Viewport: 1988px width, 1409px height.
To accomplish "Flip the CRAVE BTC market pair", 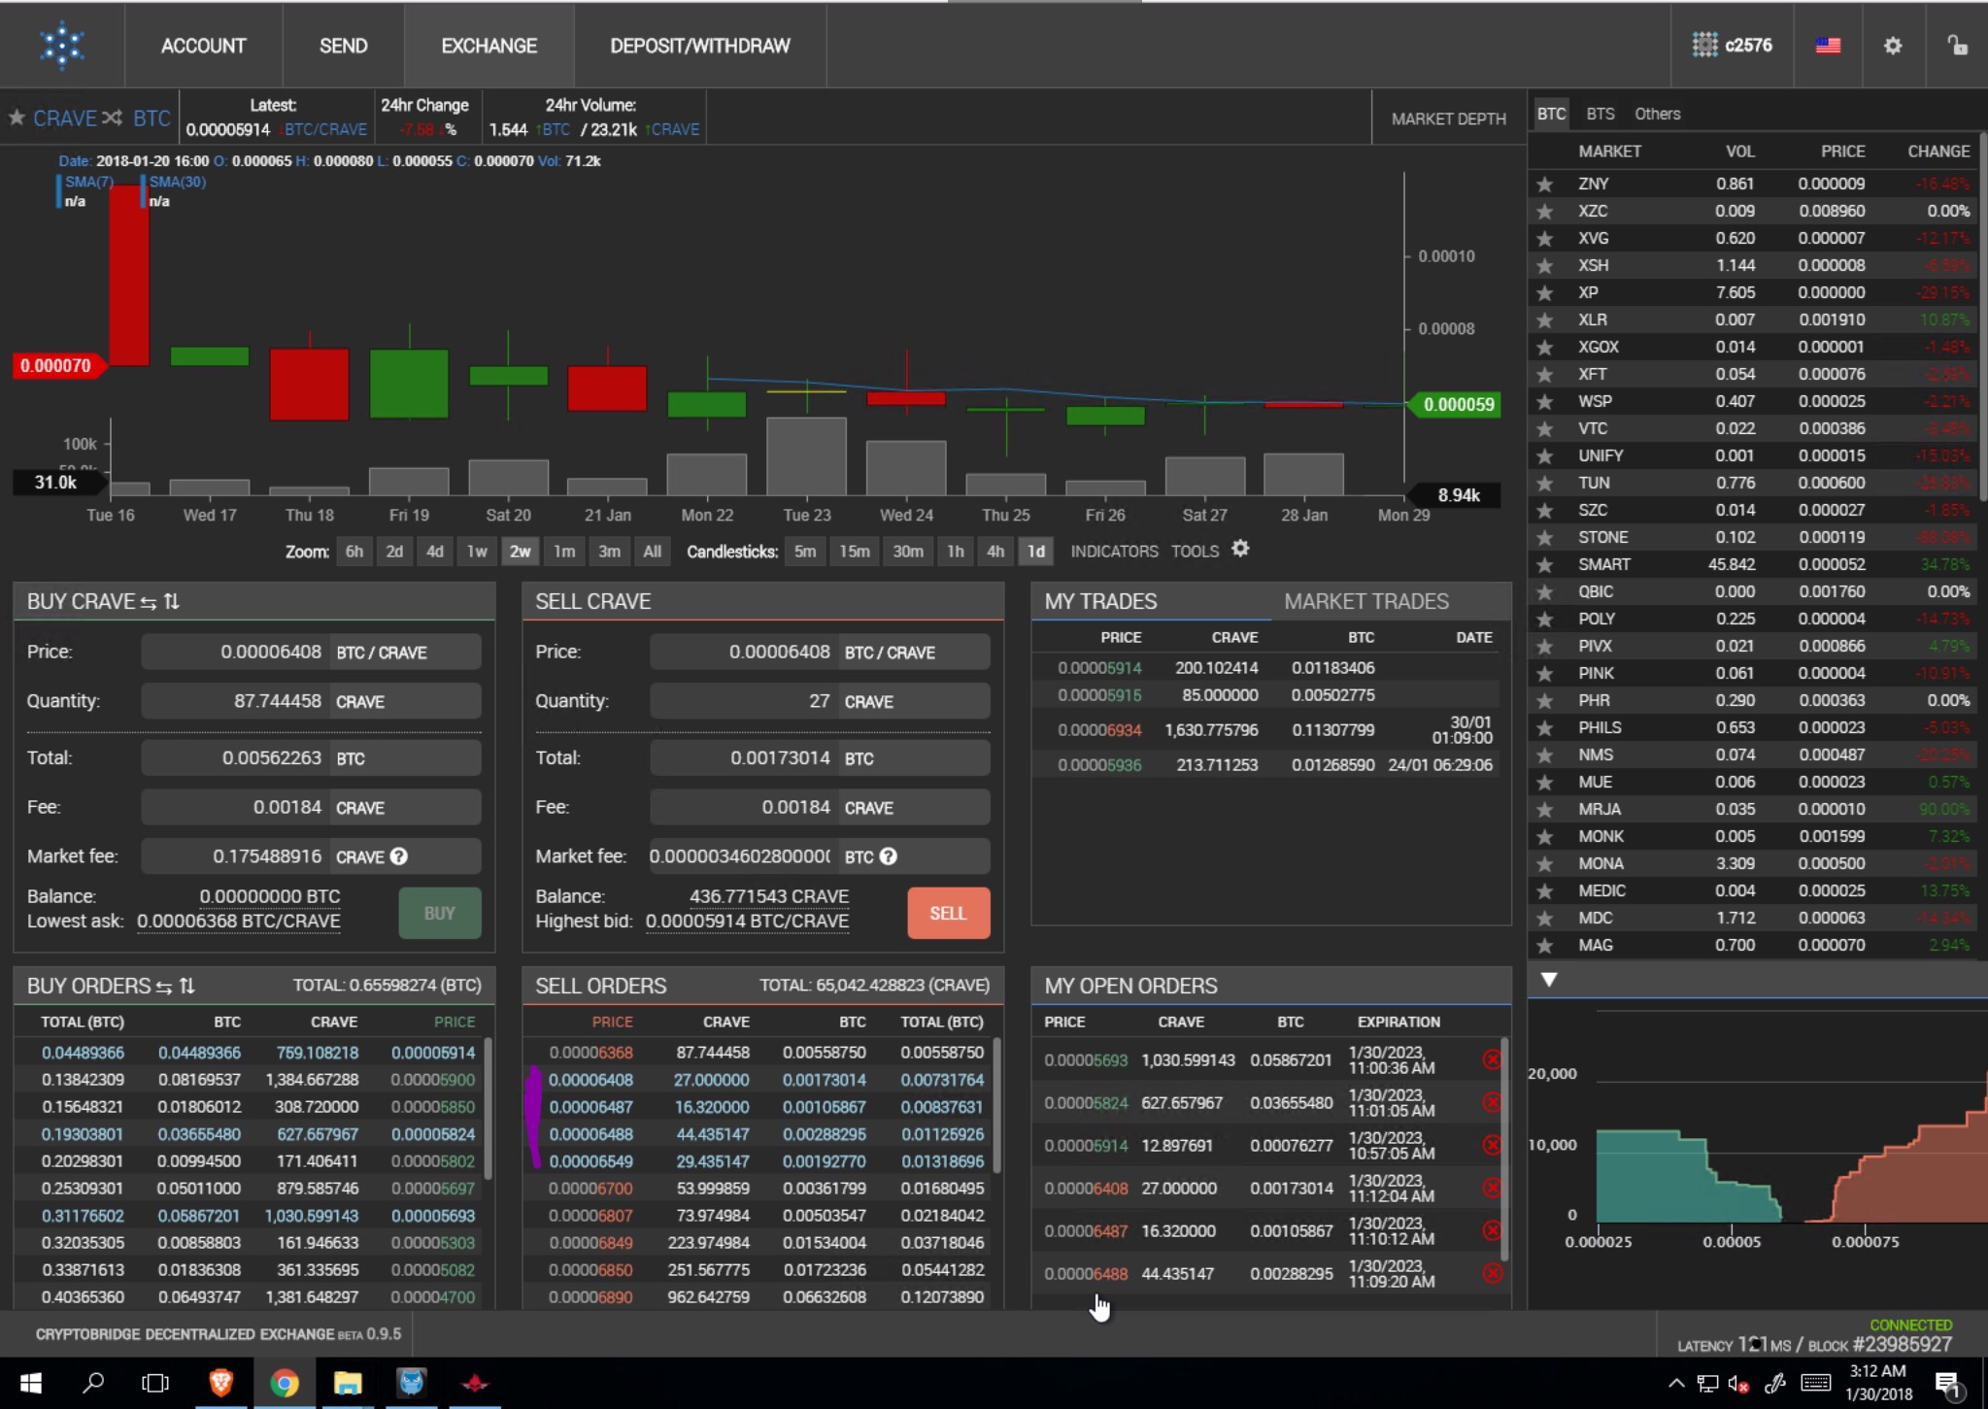I will coord(113,117).
